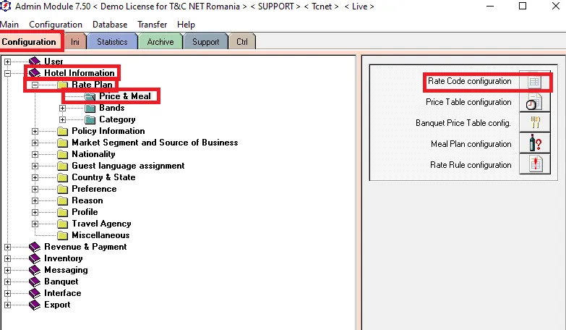
Task: Switch to the Archive tab
Action: [160, 41]
